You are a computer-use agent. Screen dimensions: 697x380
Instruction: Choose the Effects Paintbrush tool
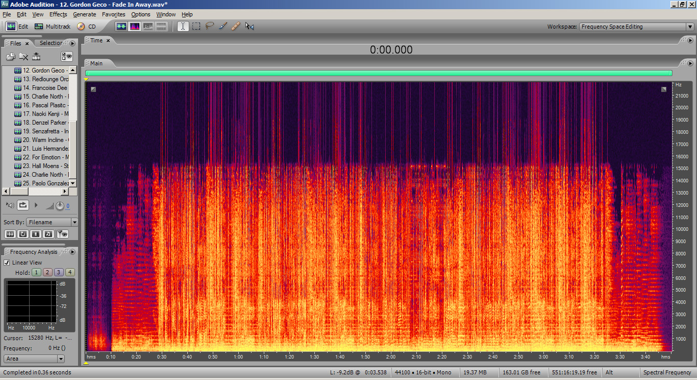pyautogui.click(x=222, y=26)
